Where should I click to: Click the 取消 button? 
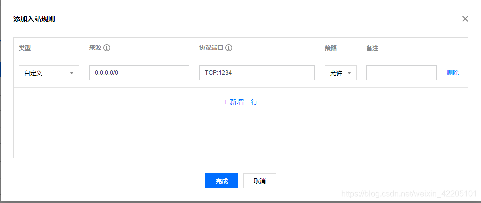tap(260, 181)
